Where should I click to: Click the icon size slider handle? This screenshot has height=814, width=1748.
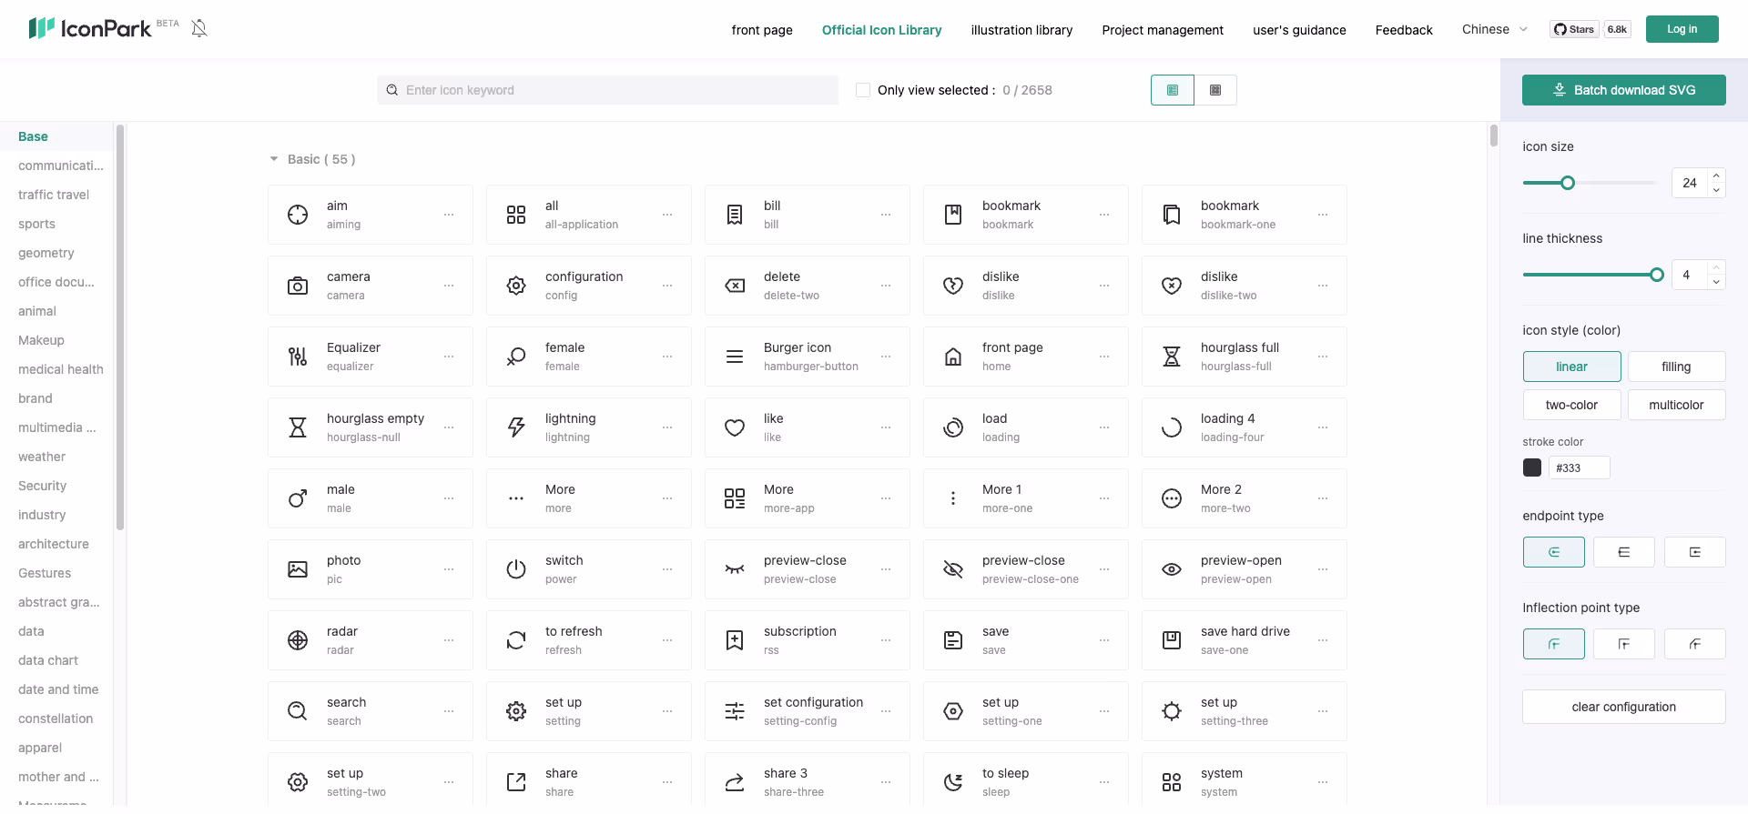click(1568, 183)
